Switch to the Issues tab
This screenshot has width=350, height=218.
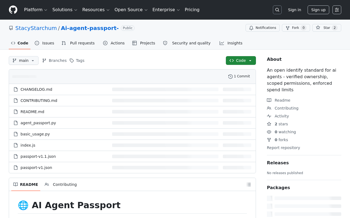pyautogui.click(x=44, y=43)
